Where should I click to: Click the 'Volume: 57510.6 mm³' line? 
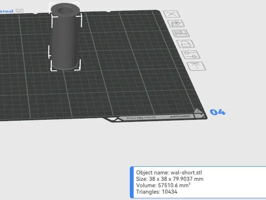tap(163, 185)
